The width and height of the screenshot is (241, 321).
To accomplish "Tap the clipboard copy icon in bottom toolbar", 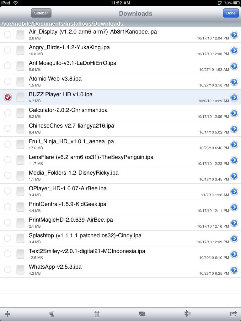I will [52, 314].
